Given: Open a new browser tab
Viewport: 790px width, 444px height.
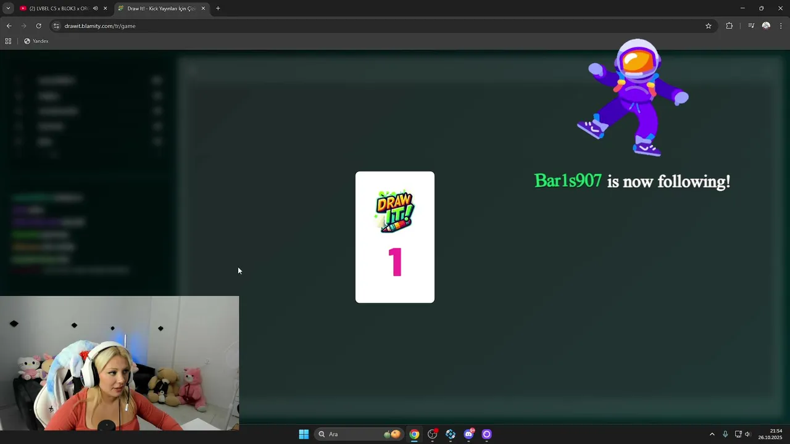Looking at the screenshot, I should pyautogui.click(x=218, y=9).
